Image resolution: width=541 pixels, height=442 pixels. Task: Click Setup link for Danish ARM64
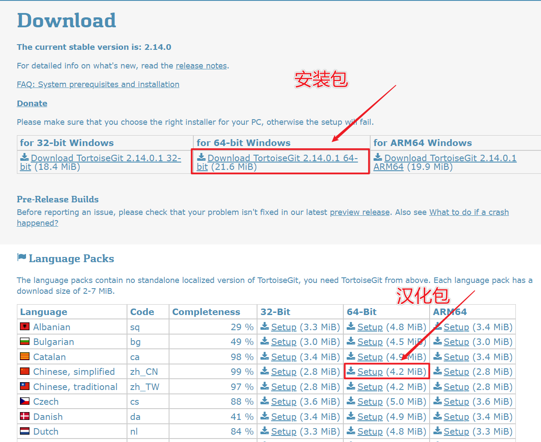coord(456,417)
